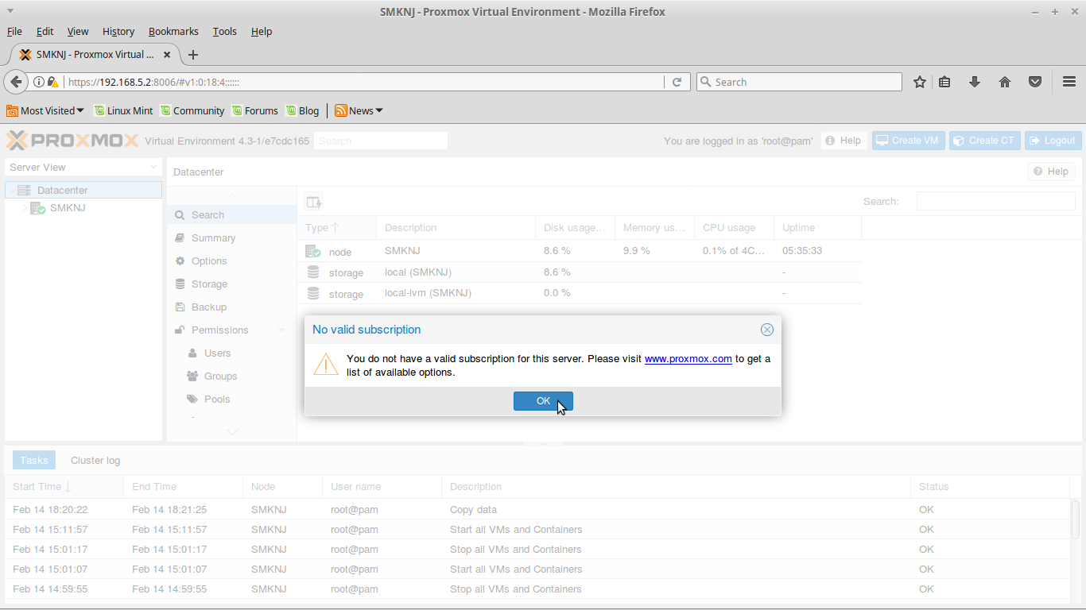Open Pools under Permissions
Viewport: 1086px width, 610px height.
231,400
